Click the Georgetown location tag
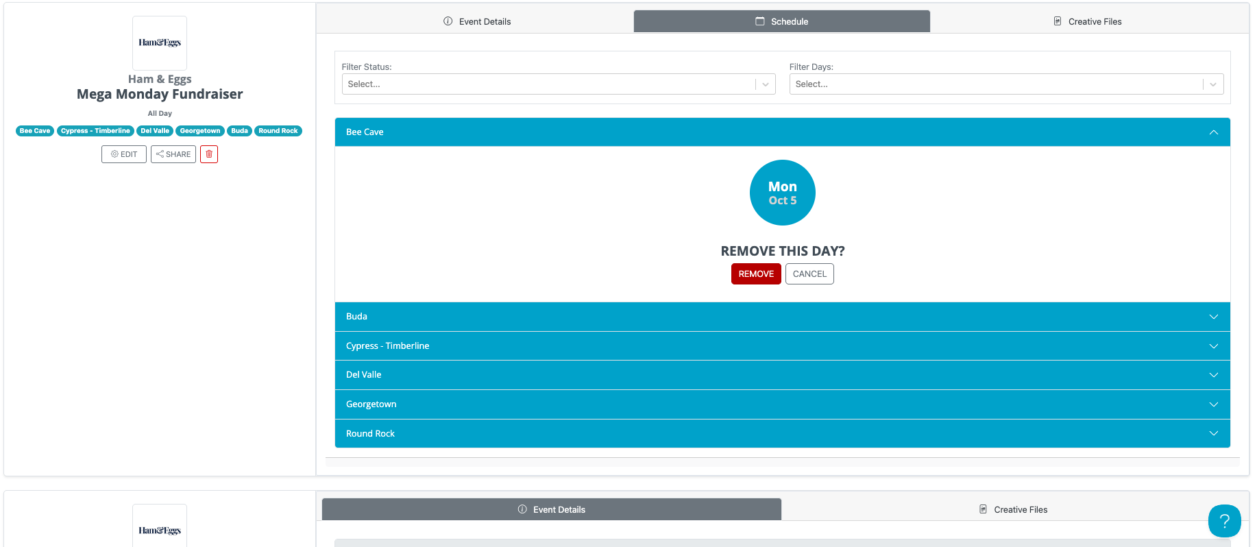The height and width of the screenshot is (547, 1257). pyautogui.click(x=200, y=131)
